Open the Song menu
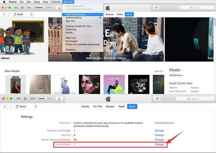The height and width of the screenshot is (153, 216). point(37,2)
